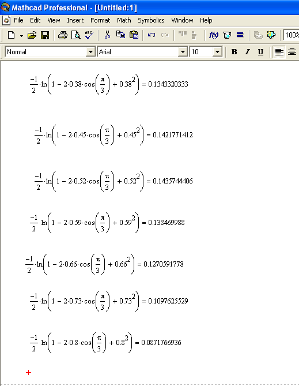Toggle Underline formatting

tap(260, 52)
